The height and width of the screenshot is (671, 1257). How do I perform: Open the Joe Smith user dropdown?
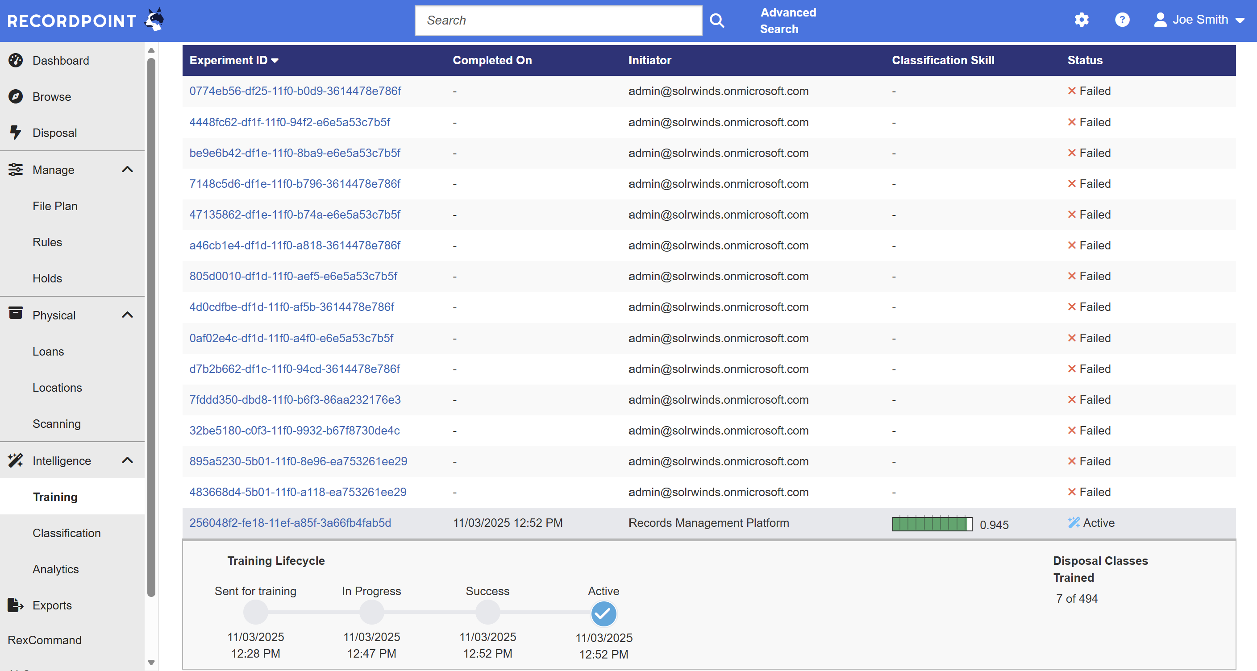pyautogui.click(x=1199, y=20)
